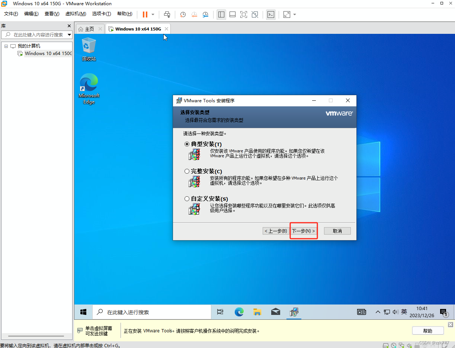455x348 pixels.
Task: Open the Mail app on guest taskbar
Action: pyautogui.click(x=276, y=312)
